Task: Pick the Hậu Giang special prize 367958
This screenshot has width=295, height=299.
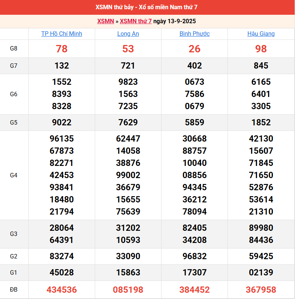Action: 261,290
